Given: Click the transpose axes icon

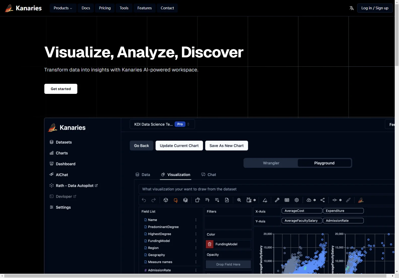Looking at the screenshot, I should pyautogui.click(x=197, y=200).
